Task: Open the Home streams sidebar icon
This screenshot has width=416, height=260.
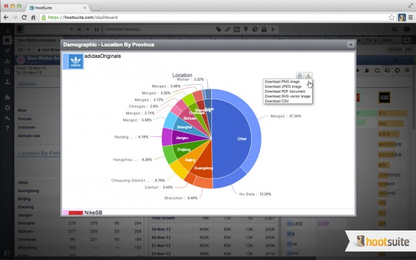Action: (7, 40)
